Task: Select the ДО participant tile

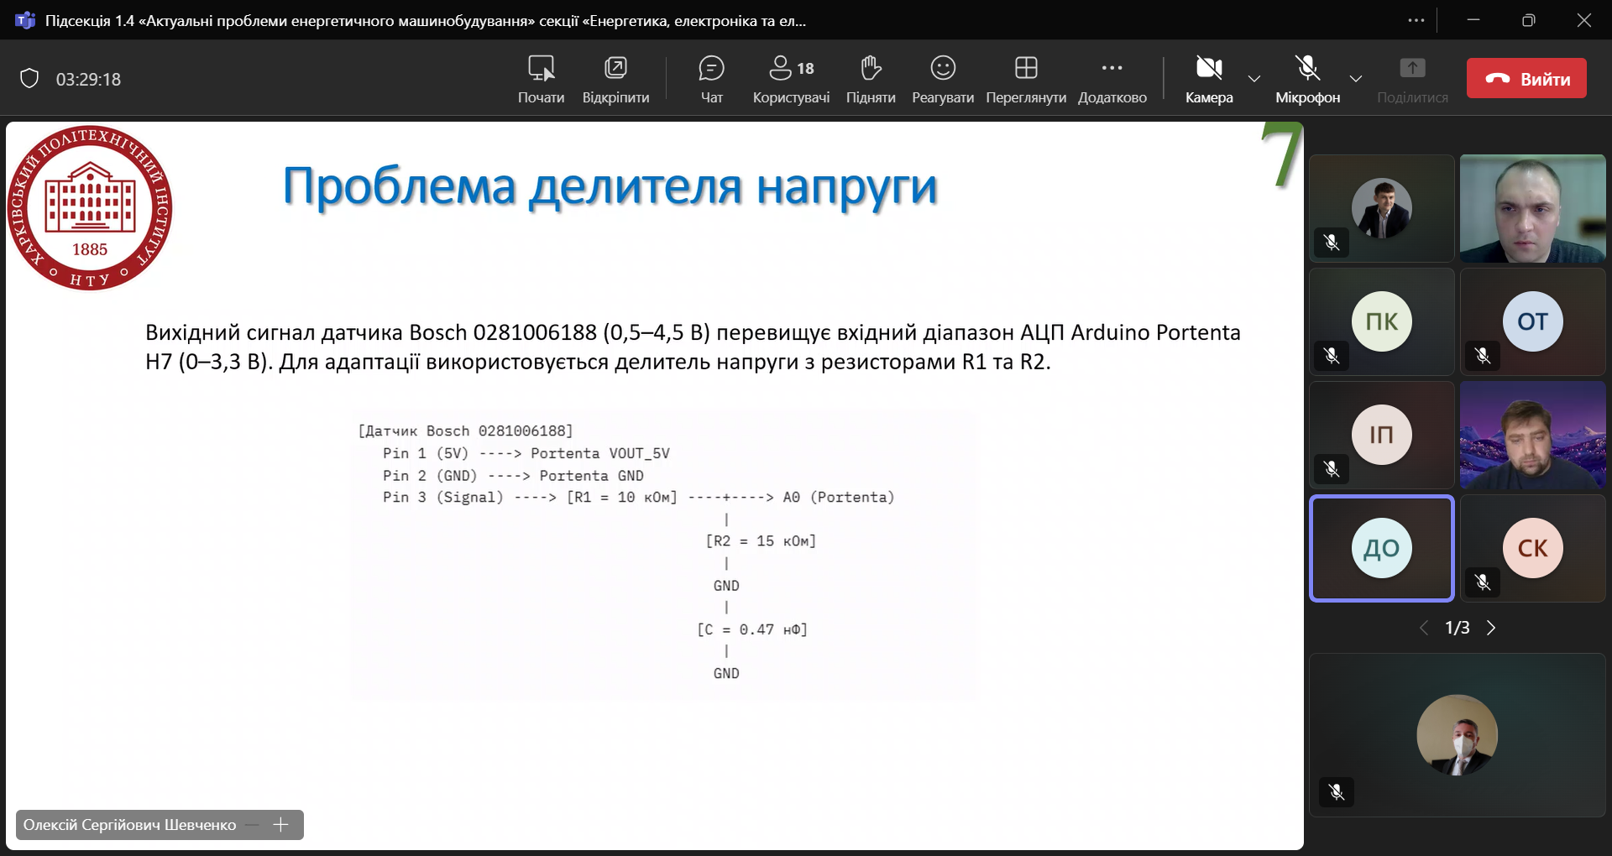Action: pyautogui.click(x=1381, y=548)
